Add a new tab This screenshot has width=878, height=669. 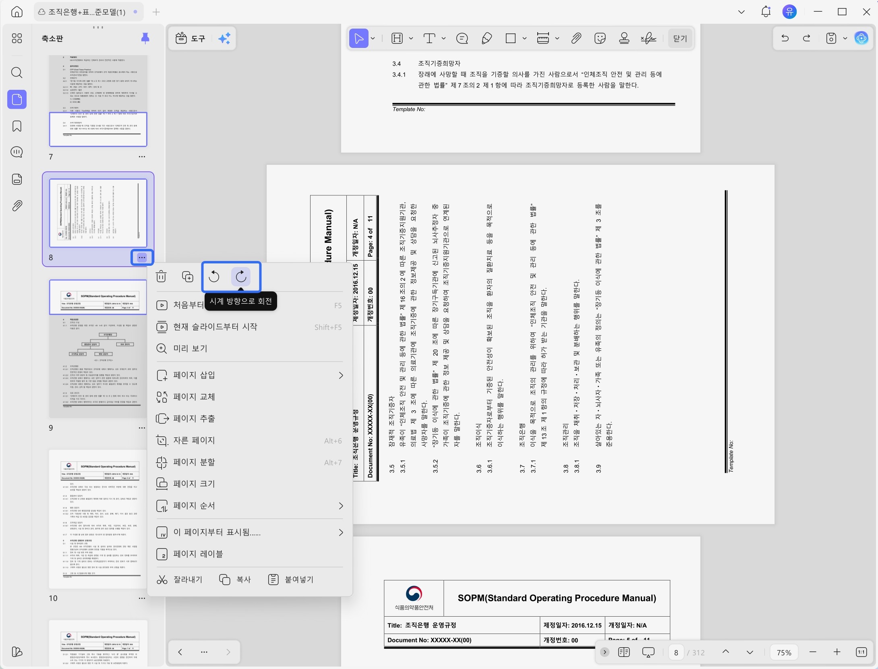click(156, 12)
